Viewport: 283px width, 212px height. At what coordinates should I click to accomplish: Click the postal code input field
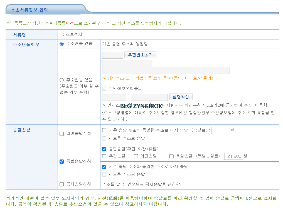click(x=112, y=55)
